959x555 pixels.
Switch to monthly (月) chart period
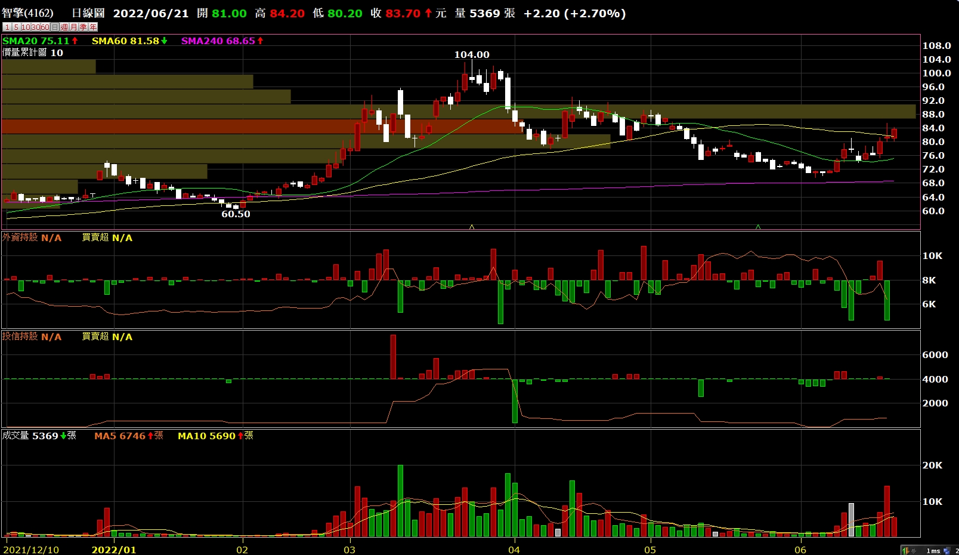(x=74, y=27)
